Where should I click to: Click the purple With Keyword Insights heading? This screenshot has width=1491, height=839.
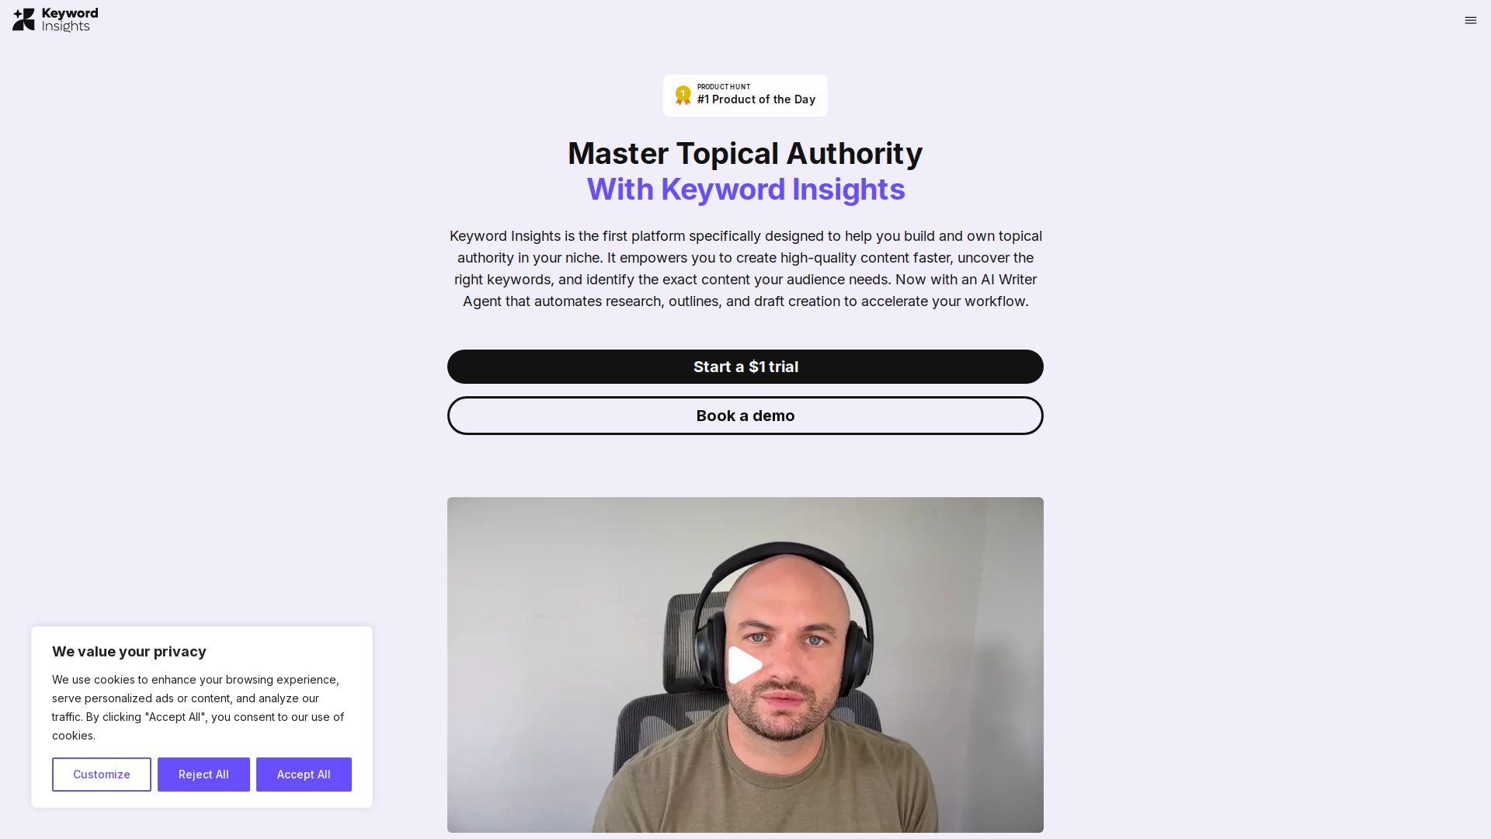[x=745, y=190]
